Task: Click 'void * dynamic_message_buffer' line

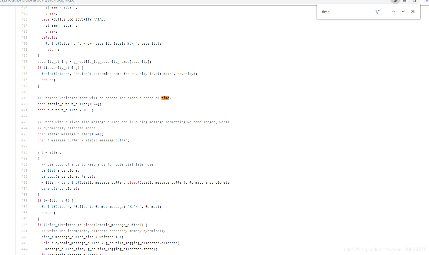Action: (x=110, y=243)
